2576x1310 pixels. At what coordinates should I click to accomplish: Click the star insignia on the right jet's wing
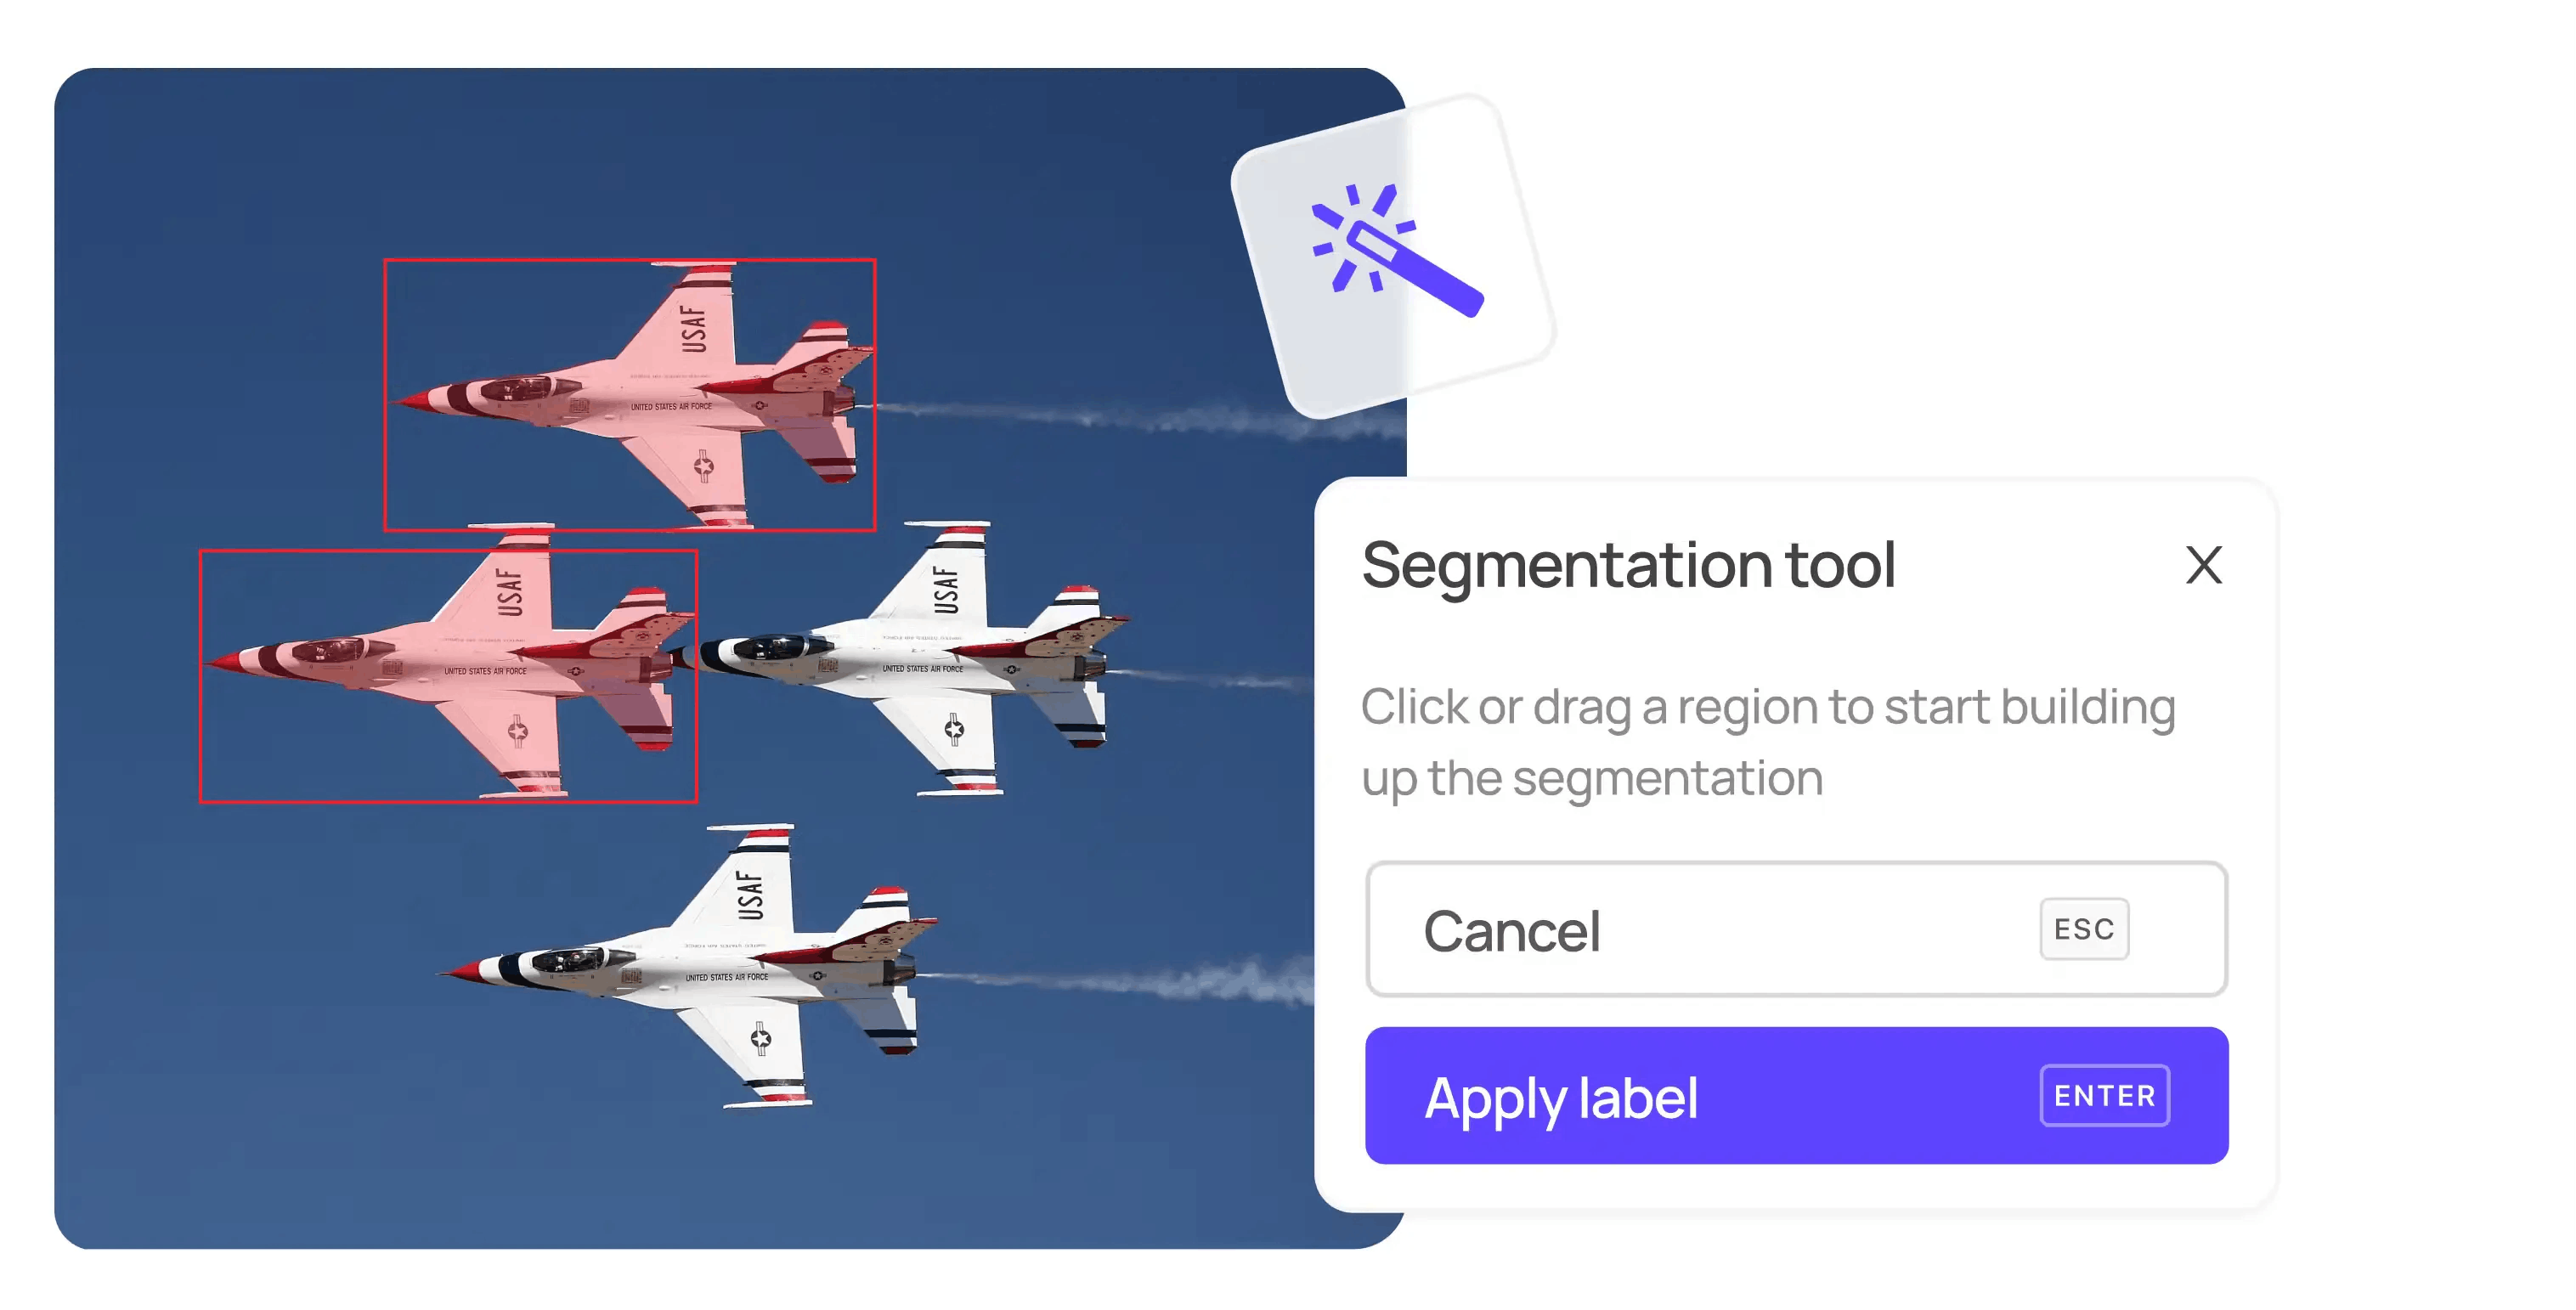(x=954, y=729)
